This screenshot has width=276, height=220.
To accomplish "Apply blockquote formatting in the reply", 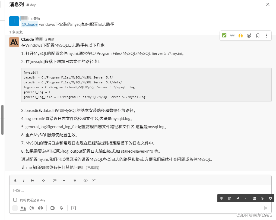I will [74, 180].
